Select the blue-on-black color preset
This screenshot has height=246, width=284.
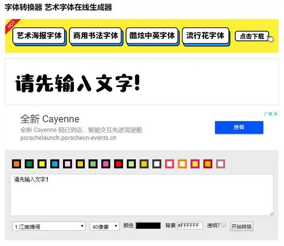pos(55,164)
